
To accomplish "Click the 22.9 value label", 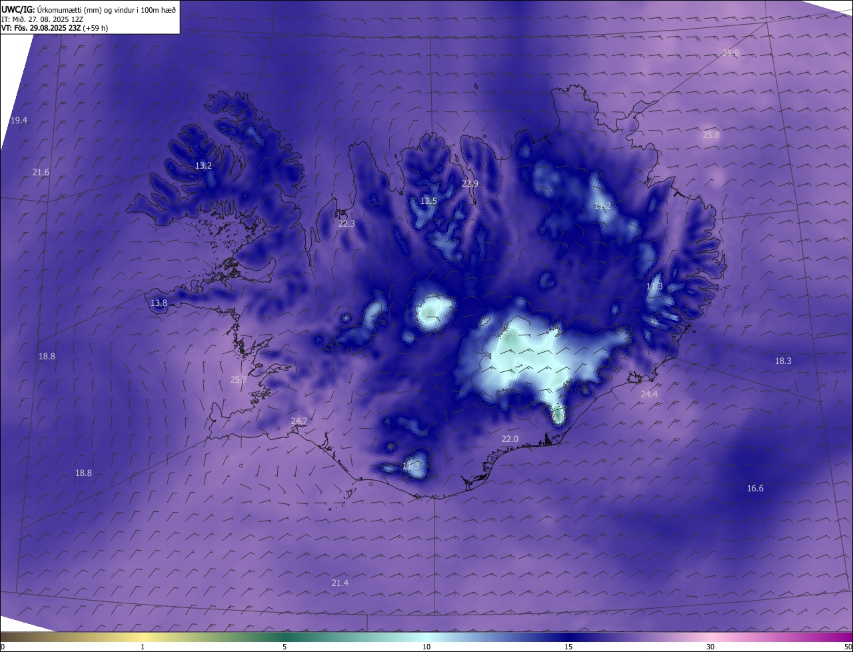I will [x=470, y=184].
